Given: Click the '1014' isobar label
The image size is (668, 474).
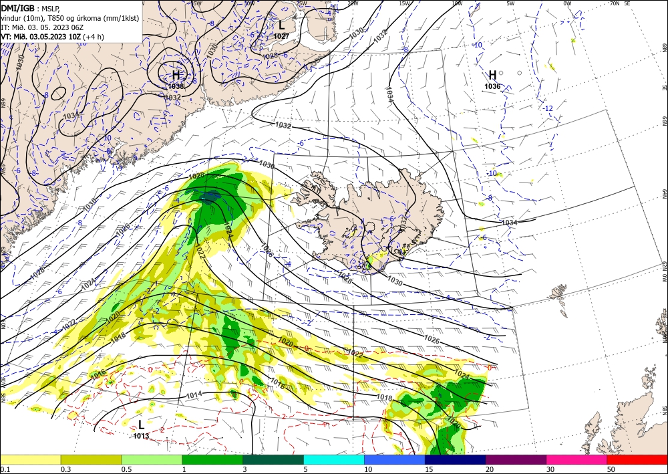Looking at the screenshot, I should (x=194, y=395).
